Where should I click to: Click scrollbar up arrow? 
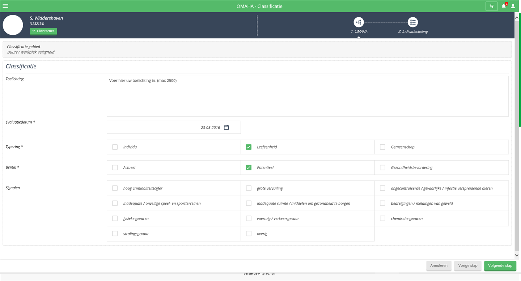pyautogui.click(x=517, y=15)
